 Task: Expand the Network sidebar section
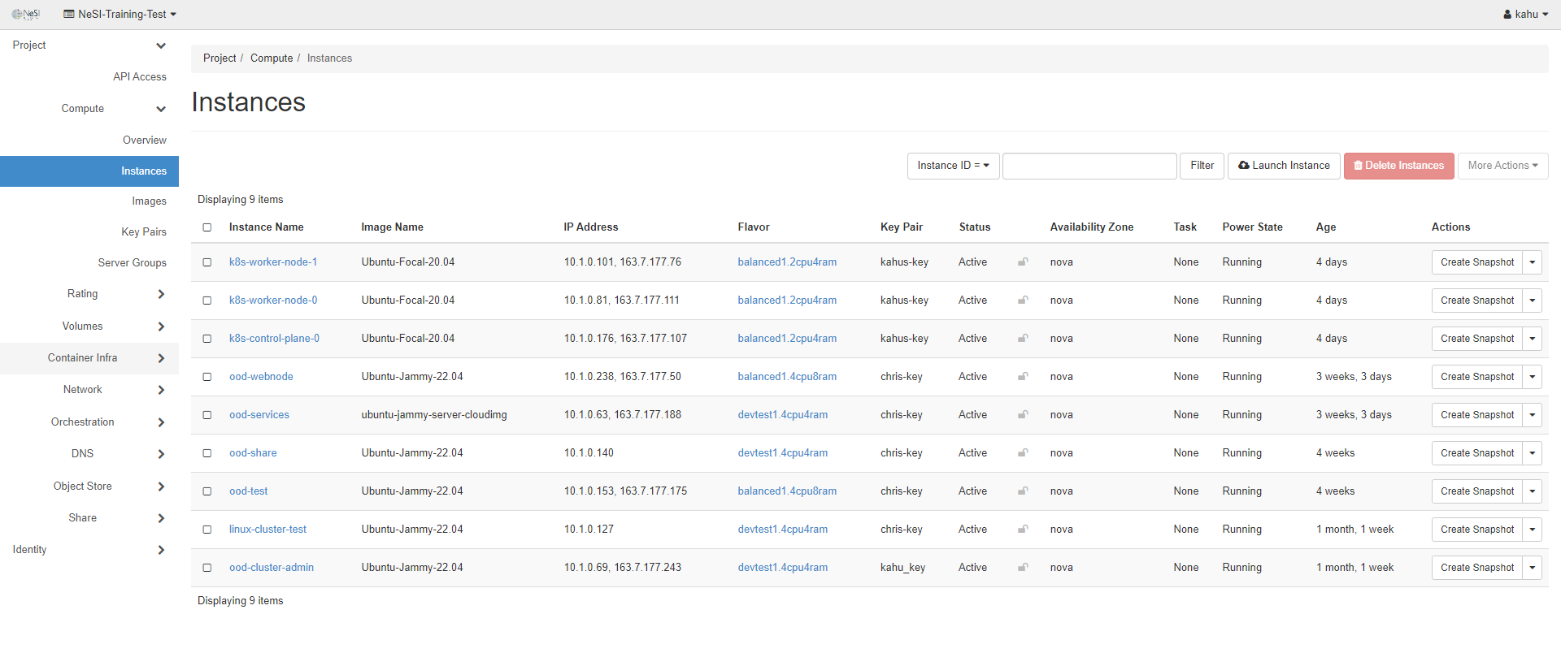click(x=83, y=390)
